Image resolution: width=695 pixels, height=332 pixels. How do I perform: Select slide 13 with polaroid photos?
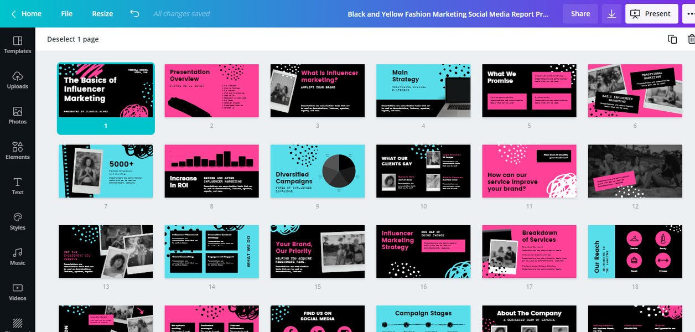coord(106,252)
